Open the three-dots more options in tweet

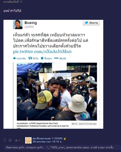pyautogui.click(x=56, y=58)
